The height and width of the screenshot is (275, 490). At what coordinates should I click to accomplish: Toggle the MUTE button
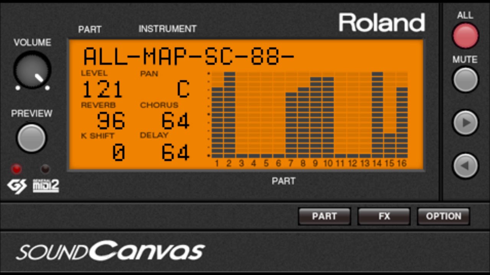pyautogui.click(x=465, y=80)
